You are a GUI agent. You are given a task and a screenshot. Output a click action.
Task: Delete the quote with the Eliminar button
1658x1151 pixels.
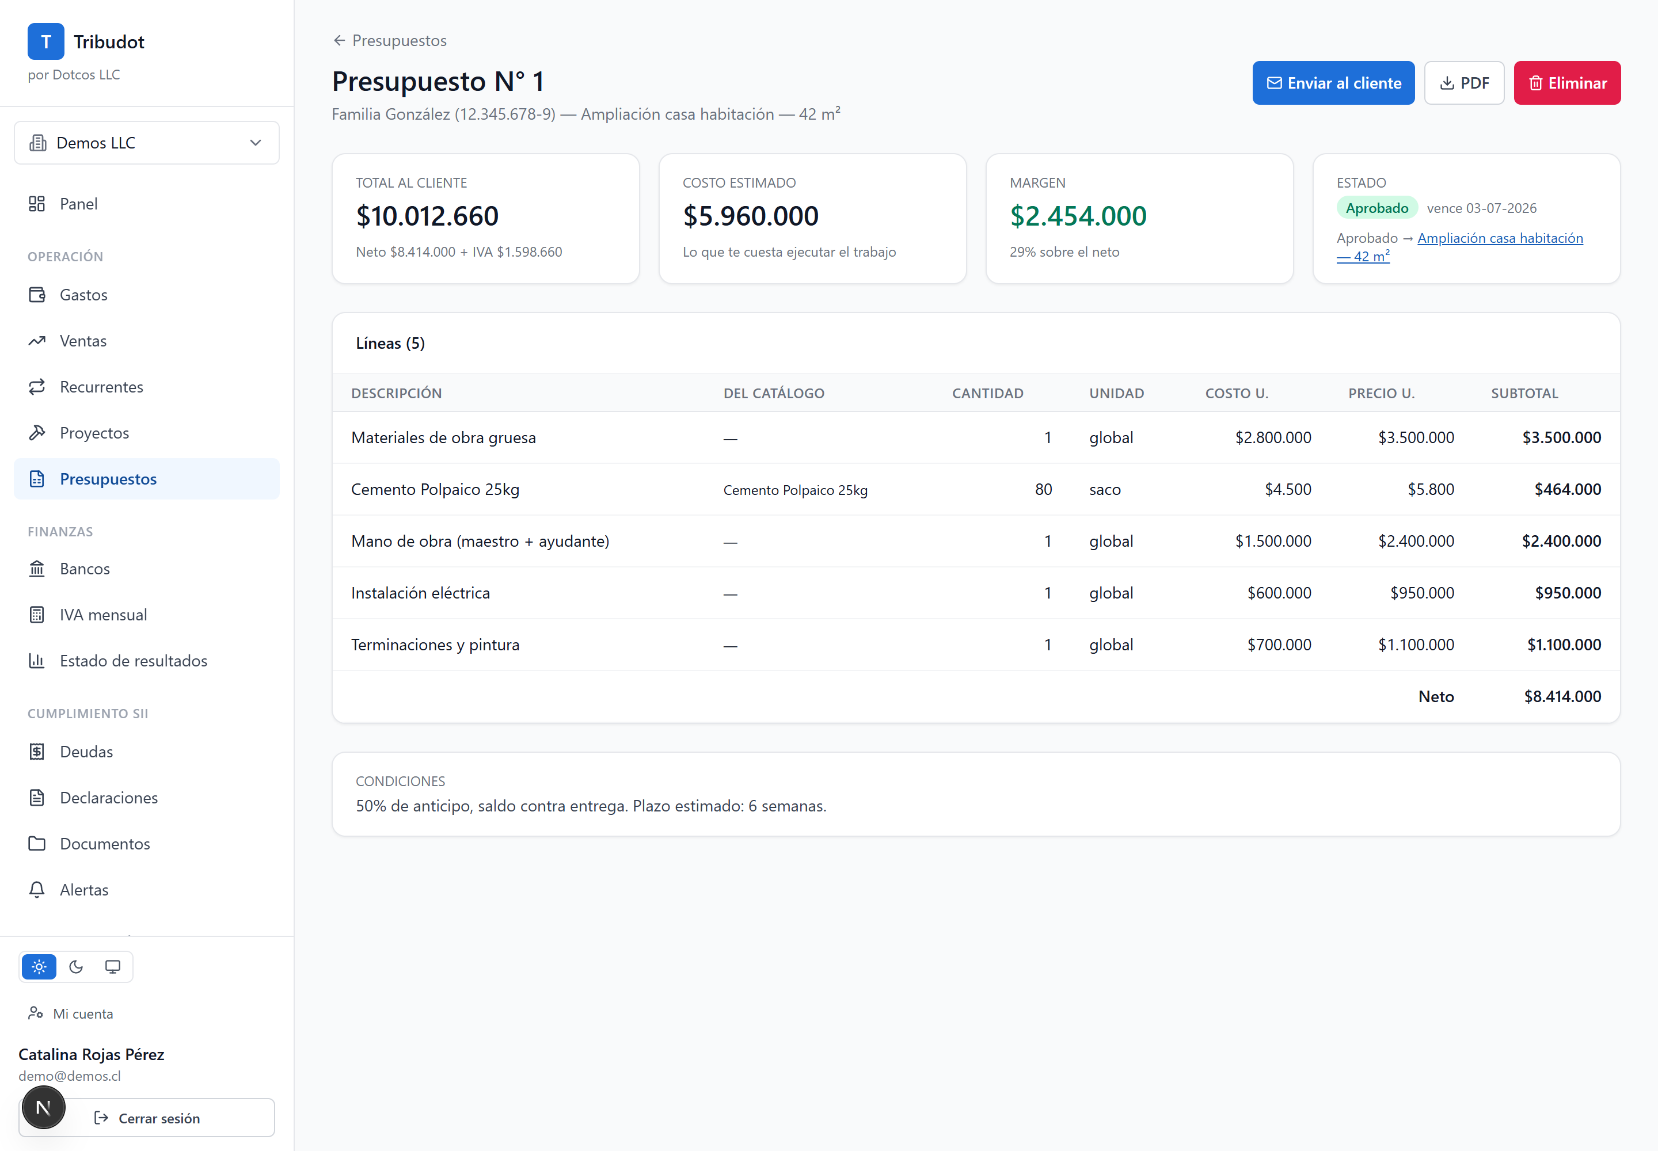(x=1568, y=83)
